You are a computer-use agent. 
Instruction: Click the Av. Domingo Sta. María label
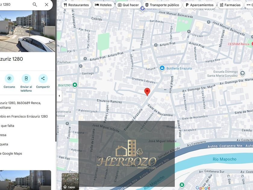(x=199, y=88)
